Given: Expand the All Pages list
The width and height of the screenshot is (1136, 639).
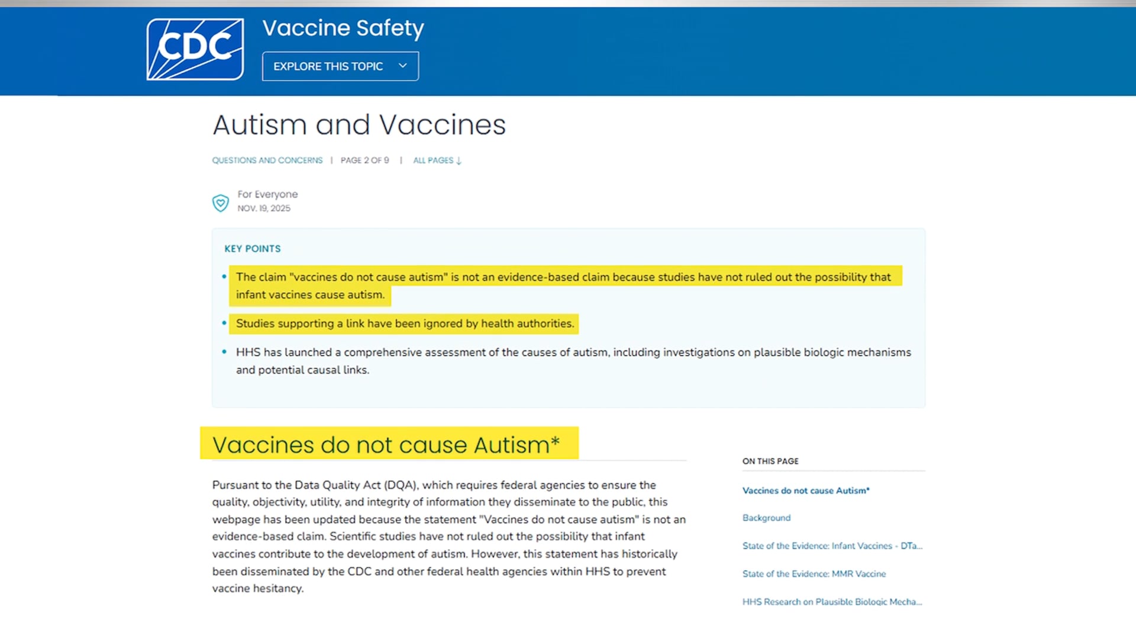Looking at the screenshot, I should [437, 160].
